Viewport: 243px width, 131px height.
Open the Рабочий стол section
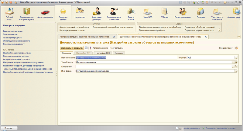click(x=9, y=14)
